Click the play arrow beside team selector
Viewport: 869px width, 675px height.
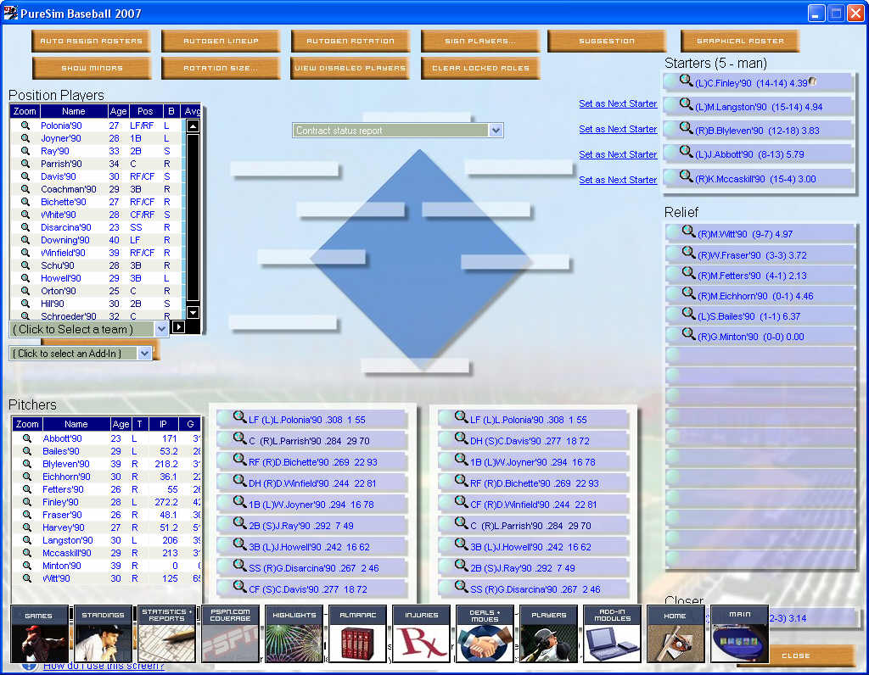(x=178, y=327)
